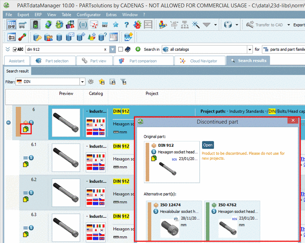Click the SAP database icon
305x243 pixels.
(129, 37)
